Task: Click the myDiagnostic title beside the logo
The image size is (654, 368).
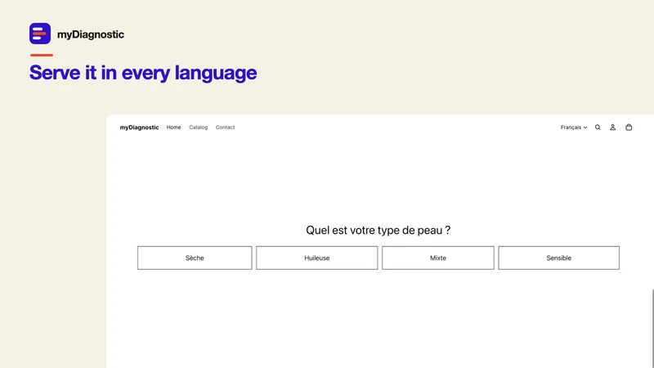Action: tap(91, 34)
